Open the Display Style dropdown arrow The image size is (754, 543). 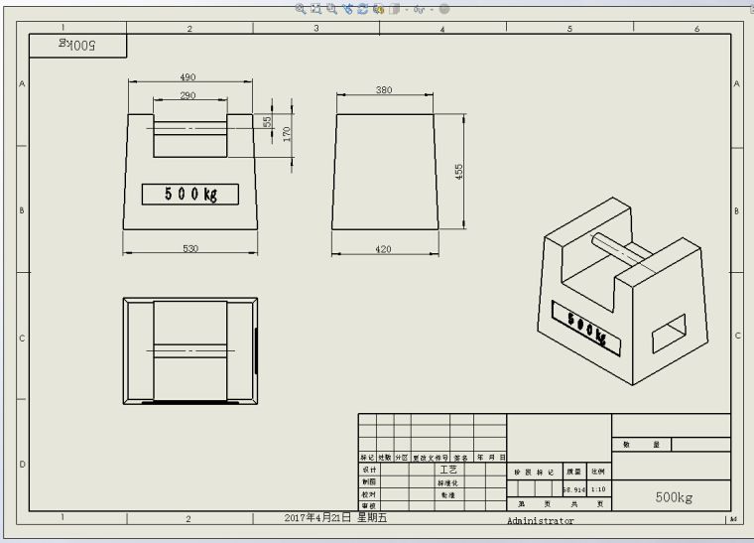point(405,9)
